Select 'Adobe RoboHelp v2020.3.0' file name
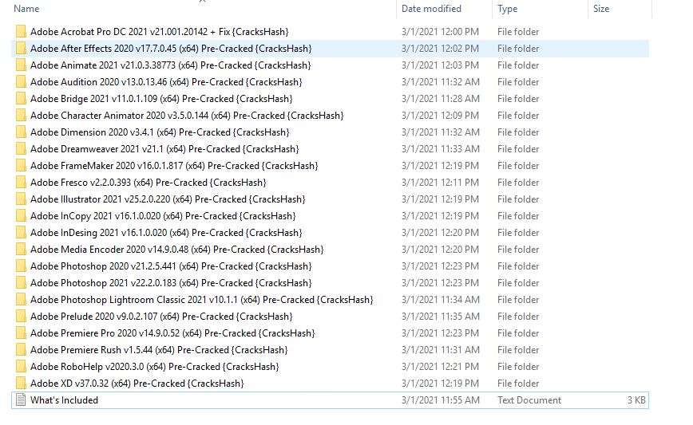 tap(155, 367)
